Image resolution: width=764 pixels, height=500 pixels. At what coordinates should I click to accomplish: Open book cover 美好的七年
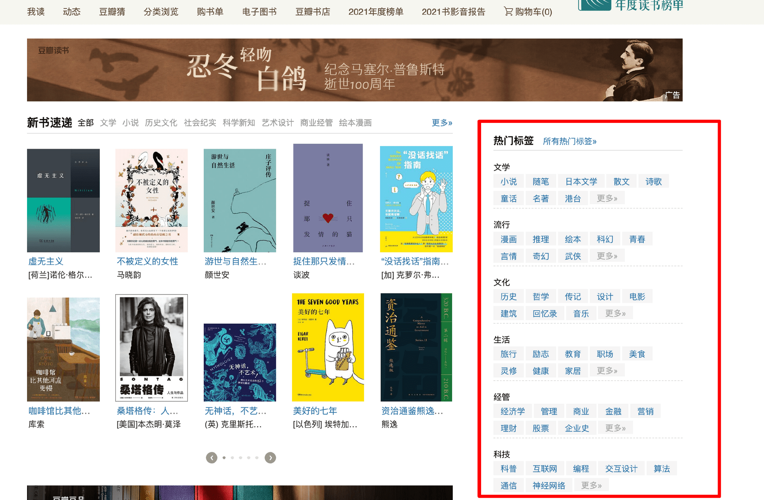(x=327, y=347)
